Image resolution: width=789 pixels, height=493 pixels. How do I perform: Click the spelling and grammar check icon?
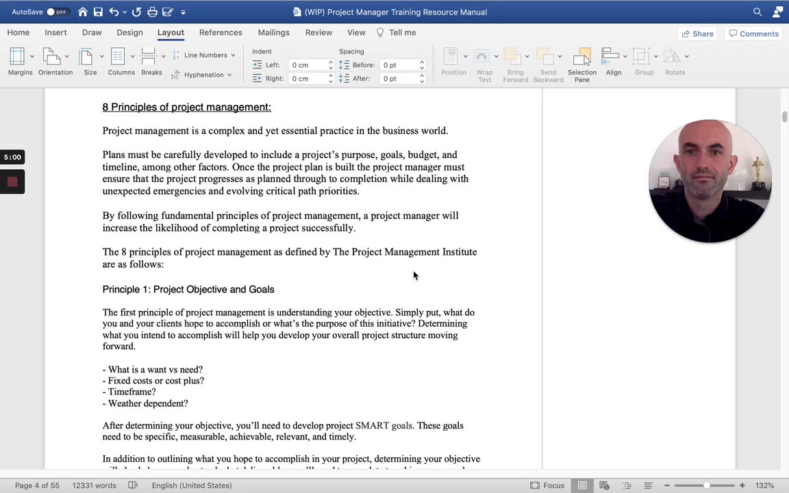click(133, 485)
